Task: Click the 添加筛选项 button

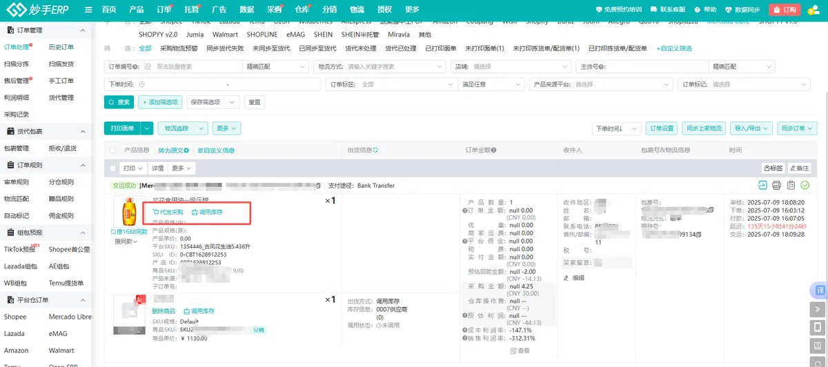Action: (x=160, y=101)
